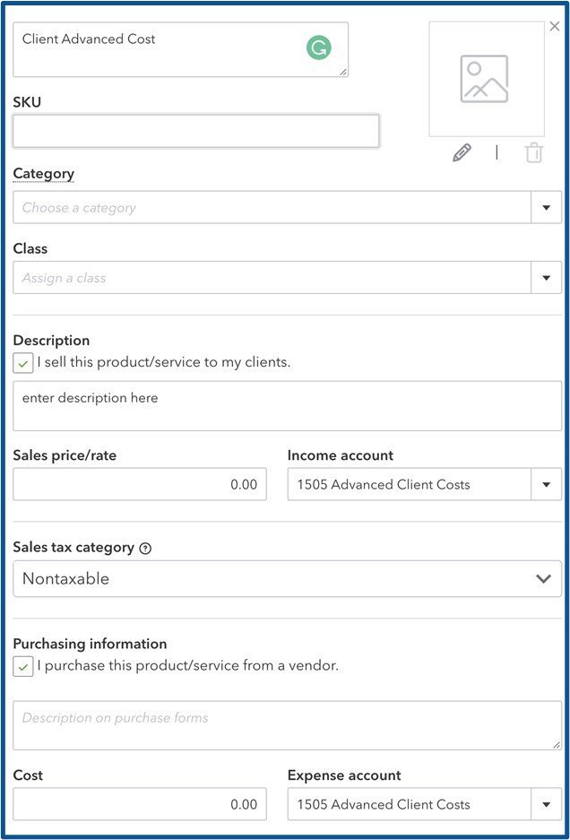Click the trash delete image icon
Viewport: 570px width, 840px height.
click(x=534, y=152)
